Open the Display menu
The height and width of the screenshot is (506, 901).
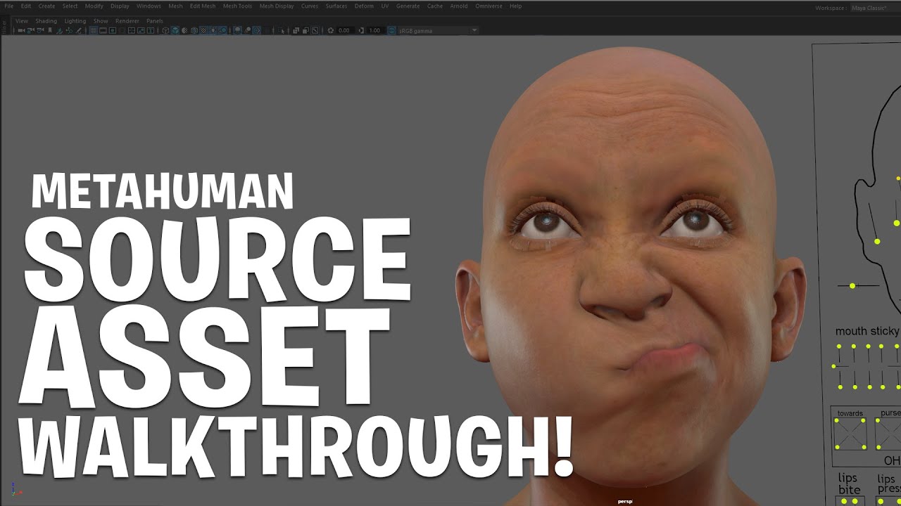click(x=120, y=6)
